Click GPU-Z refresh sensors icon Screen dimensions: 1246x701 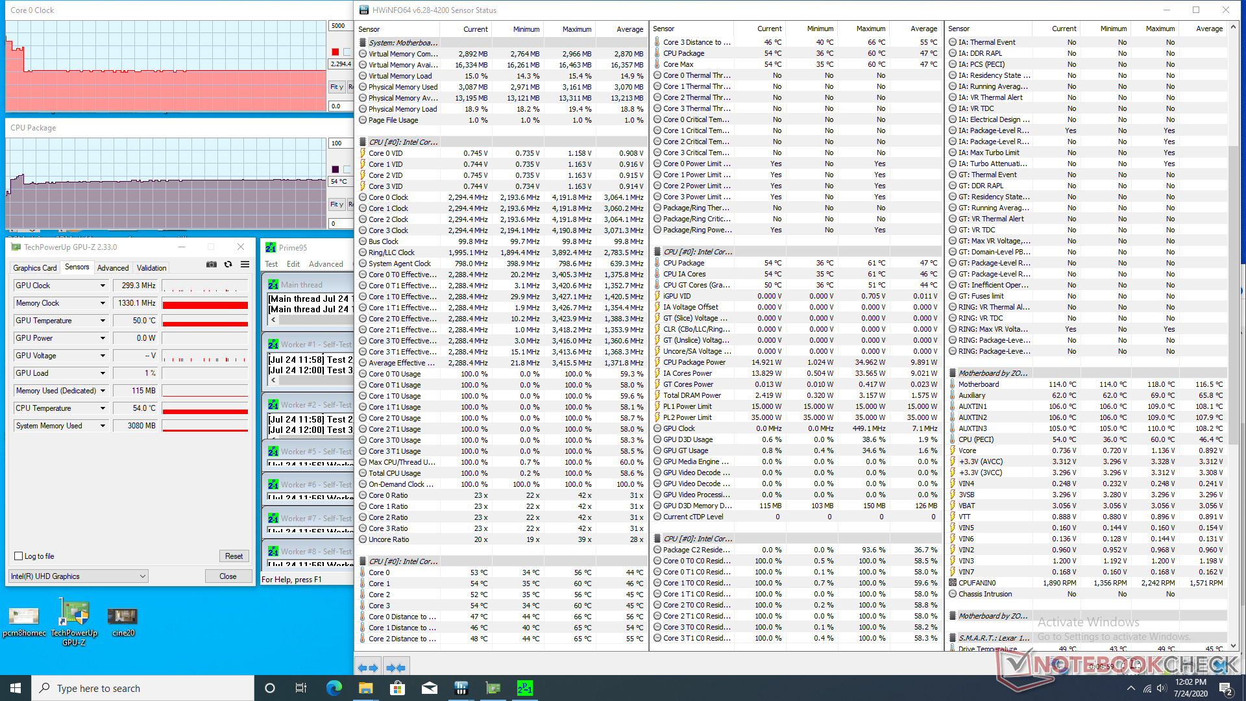pyautogui.click(x=228, y=265)
